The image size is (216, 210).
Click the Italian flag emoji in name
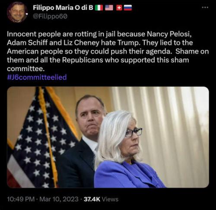[99, 8]
